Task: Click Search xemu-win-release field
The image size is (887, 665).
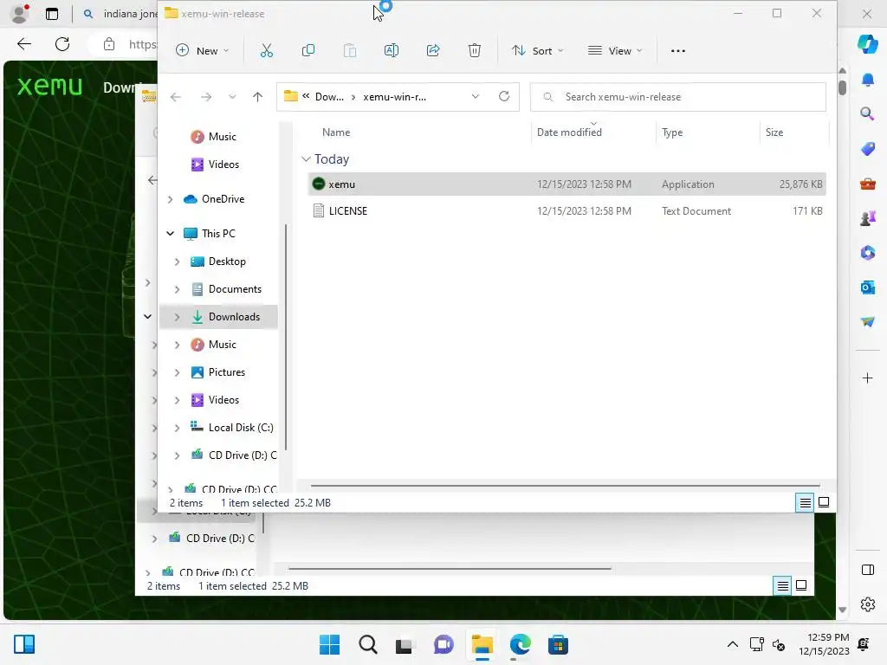Action: pyautogui.click(x=677, y=97)
